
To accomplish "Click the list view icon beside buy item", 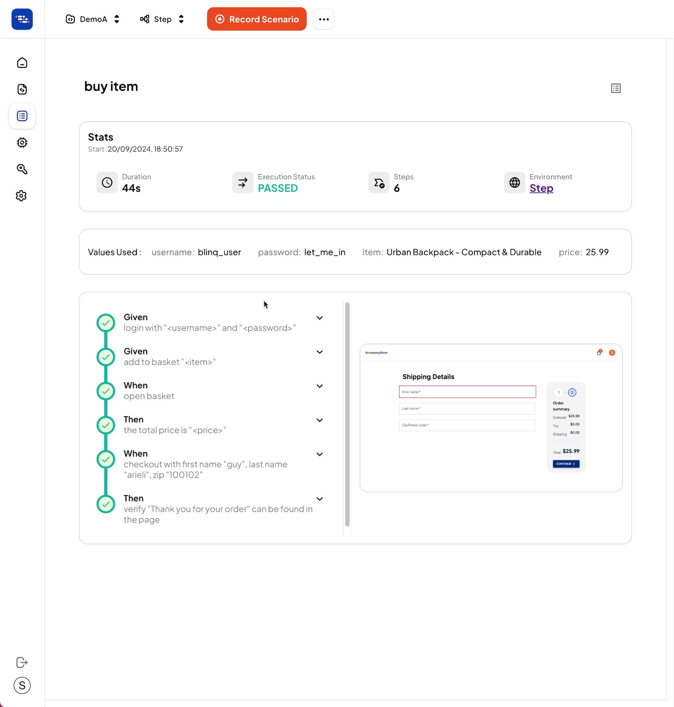I will [x=615, y=88].
